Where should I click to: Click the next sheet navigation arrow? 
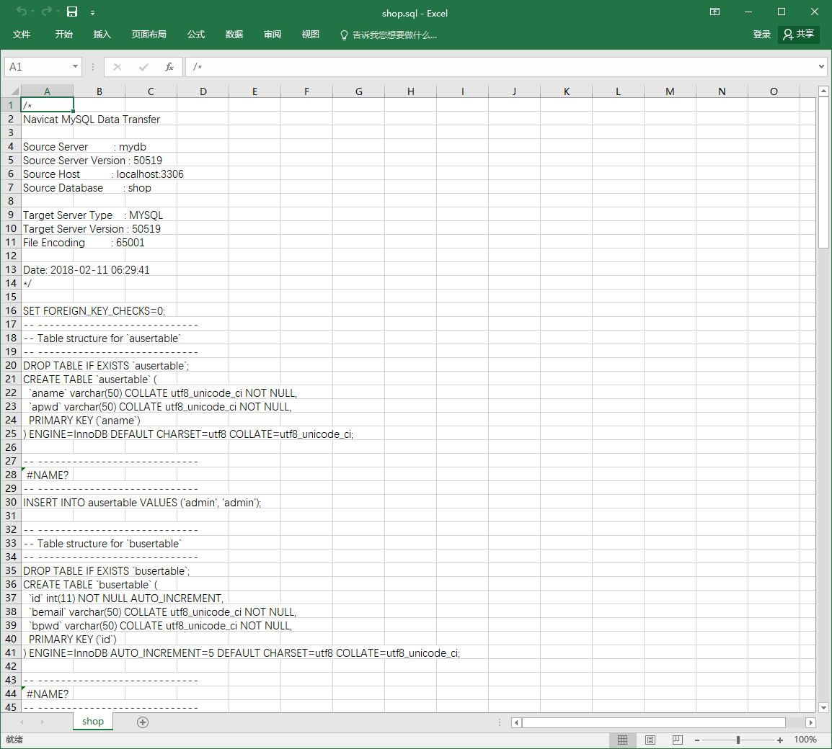pyautogui.click(x=42, y=722)
